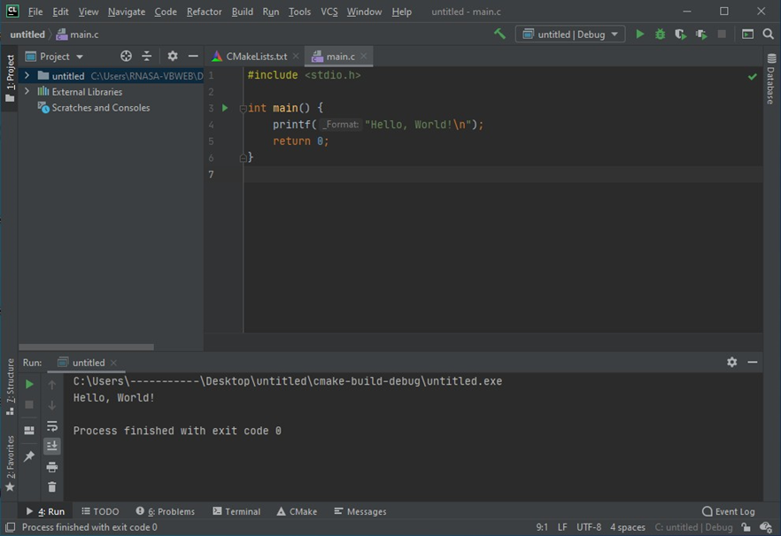Clear all console output with trash icon
The image size is (781, 536).
[51, 486]
